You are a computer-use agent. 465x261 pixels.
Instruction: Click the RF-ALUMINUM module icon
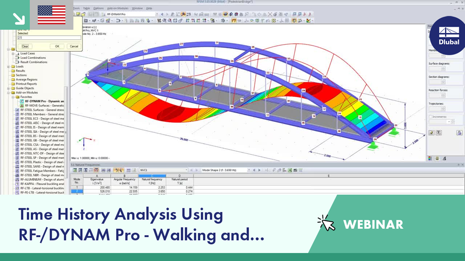click(x=17, y=179)
